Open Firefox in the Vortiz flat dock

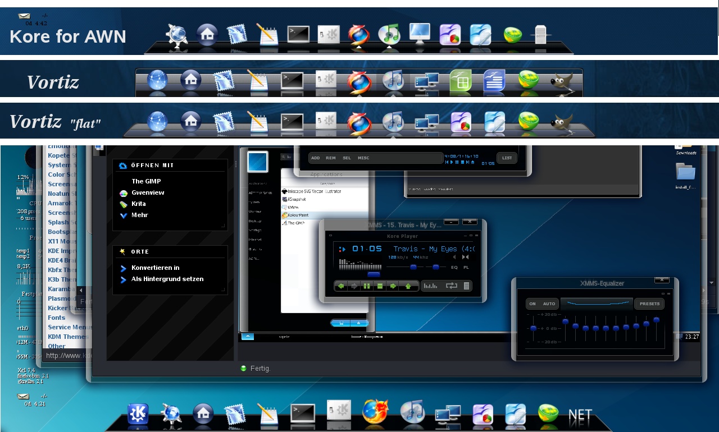359,122
